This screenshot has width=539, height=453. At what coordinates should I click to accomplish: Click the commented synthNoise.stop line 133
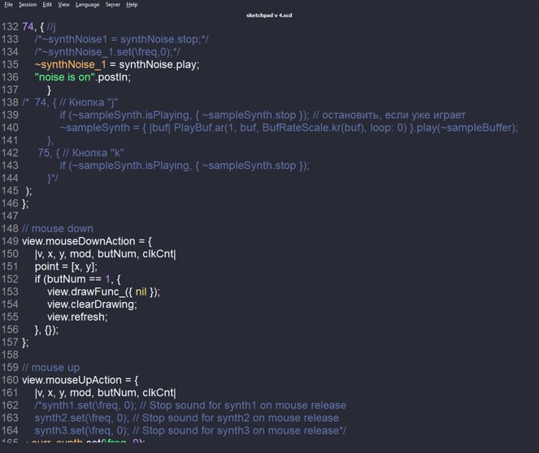pos(121,39)
